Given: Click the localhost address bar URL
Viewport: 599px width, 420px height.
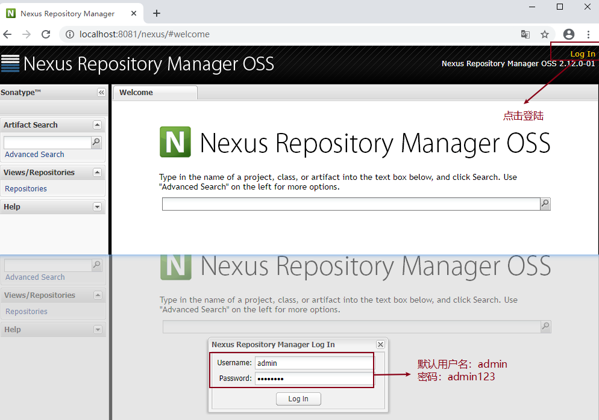Looking at the screenshot, I should (x=145, y=34).
